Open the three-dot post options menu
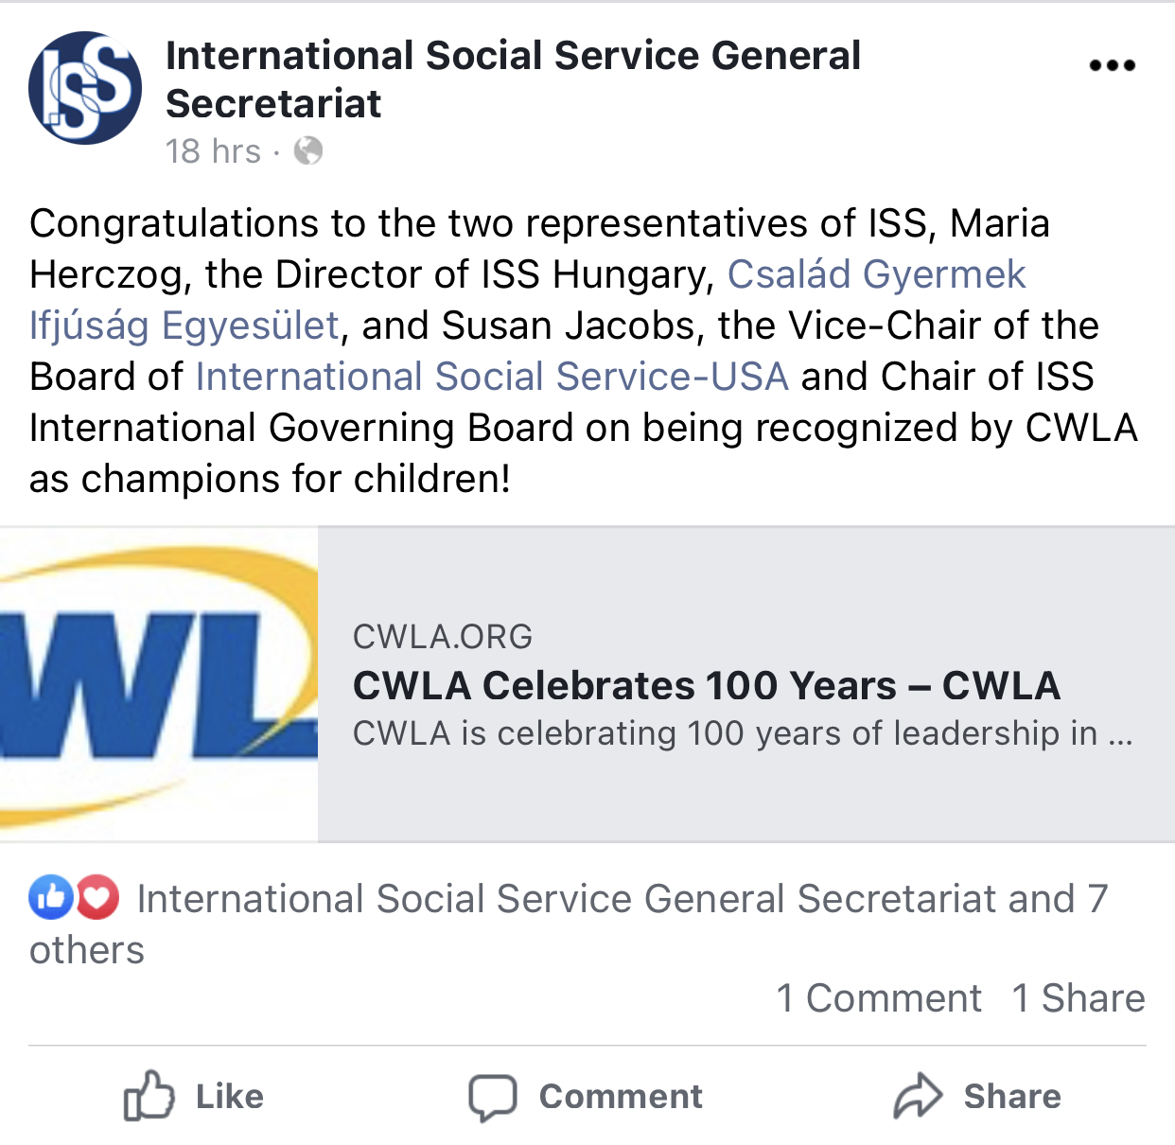Screen dimensions: 1175x1145 [x=1112, y=65]
